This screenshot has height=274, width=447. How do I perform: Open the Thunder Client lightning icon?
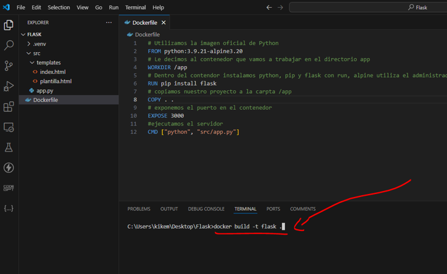(8, 168)
